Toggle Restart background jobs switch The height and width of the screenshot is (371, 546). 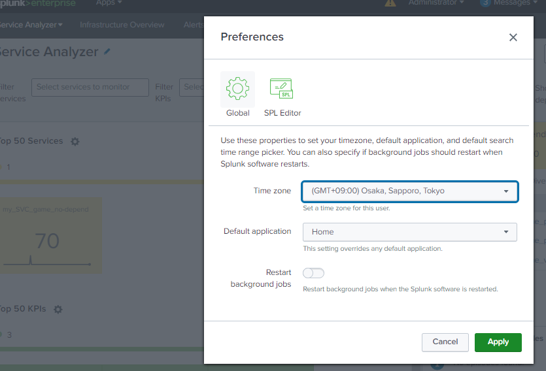tap(313, 273)
